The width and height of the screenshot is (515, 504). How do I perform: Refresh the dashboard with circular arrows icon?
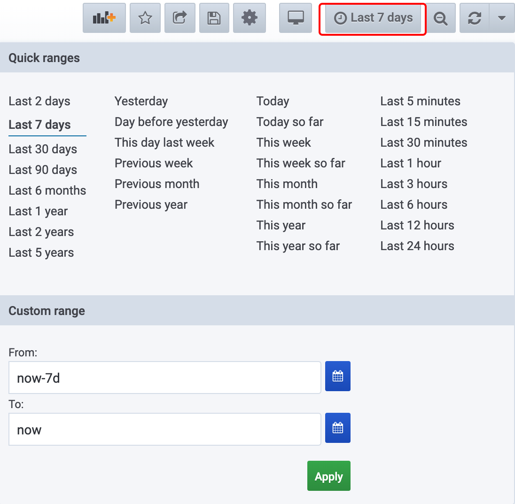tap(475, 18)
